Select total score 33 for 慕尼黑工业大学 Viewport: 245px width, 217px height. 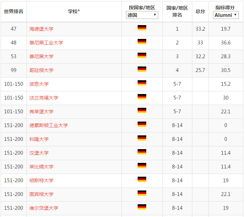(200, 43)
